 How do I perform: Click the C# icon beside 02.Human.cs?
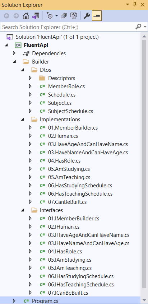coord(42,136)
